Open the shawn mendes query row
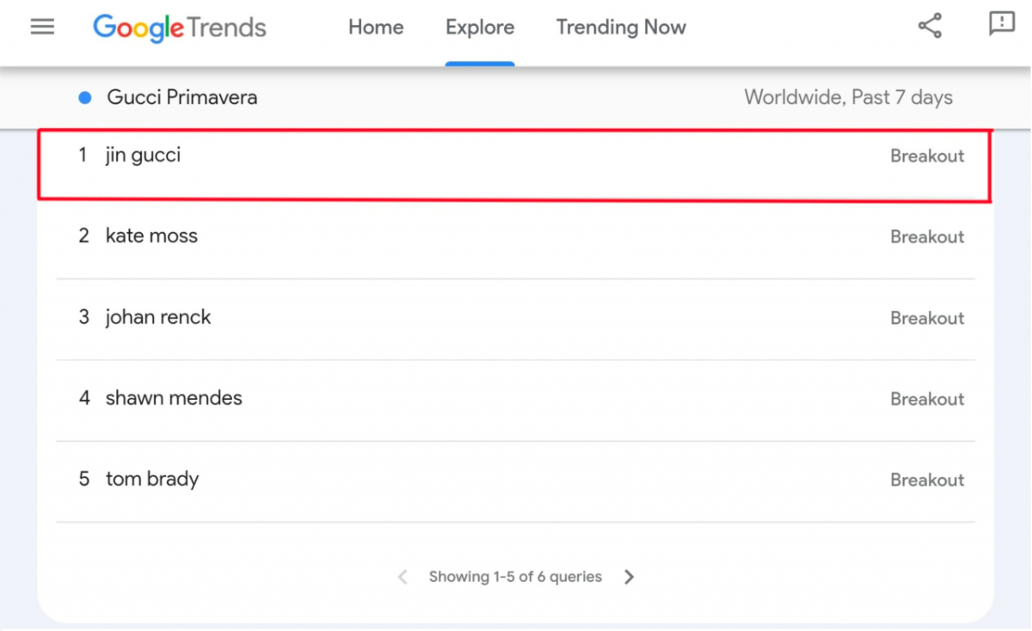 point(516,400)
